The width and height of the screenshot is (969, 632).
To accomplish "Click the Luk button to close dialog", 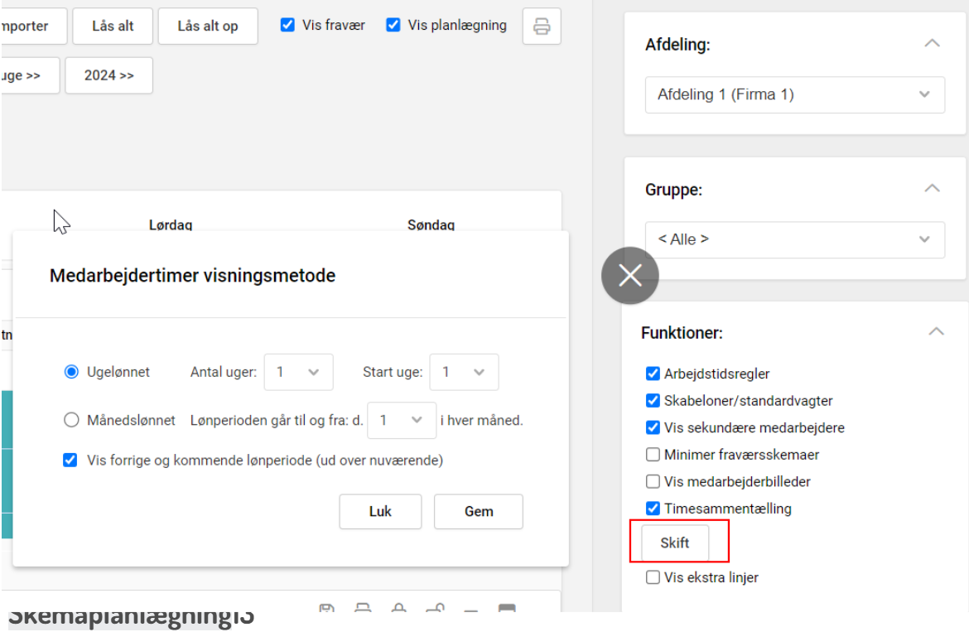I will point(380,511).
